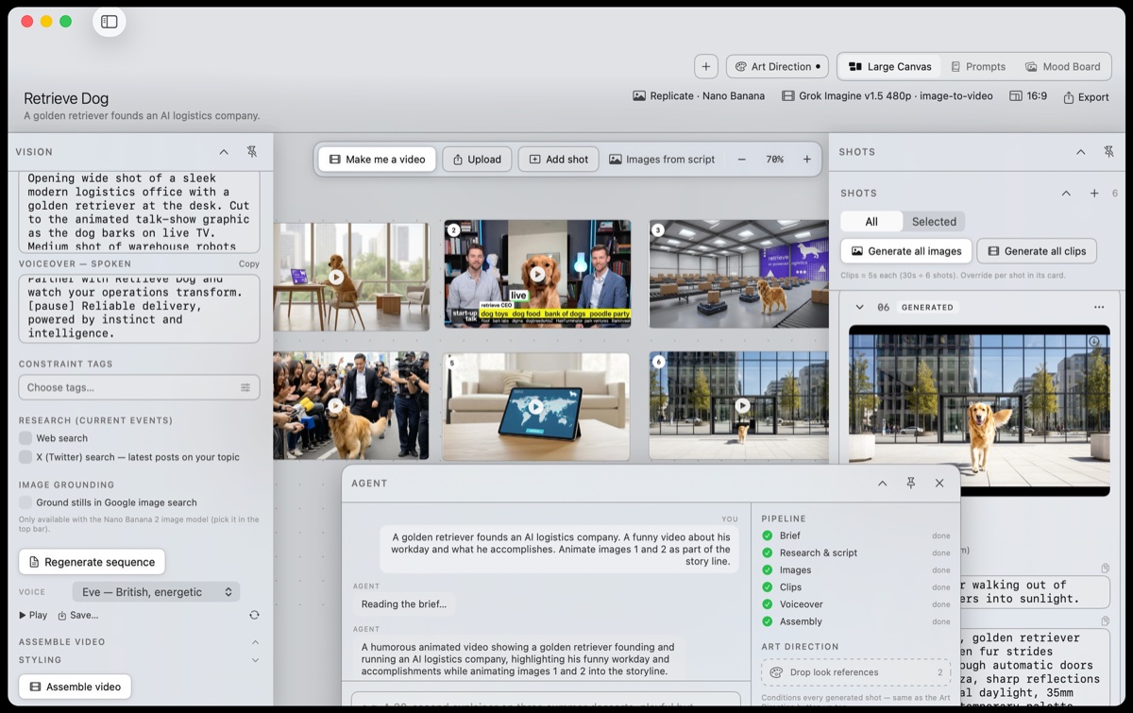This screenshot has height=713, width=1133.
Task: Click the Assemble video button
Action: (x=75, y=687)
